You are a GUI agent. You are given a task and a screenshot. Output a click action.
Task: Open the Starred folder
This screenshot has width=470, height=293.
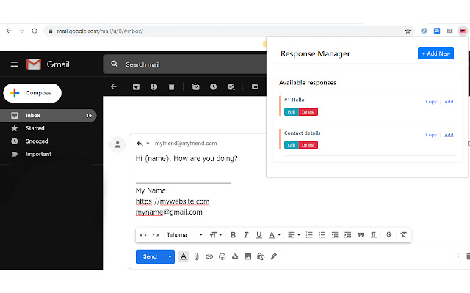click(35, 128)
